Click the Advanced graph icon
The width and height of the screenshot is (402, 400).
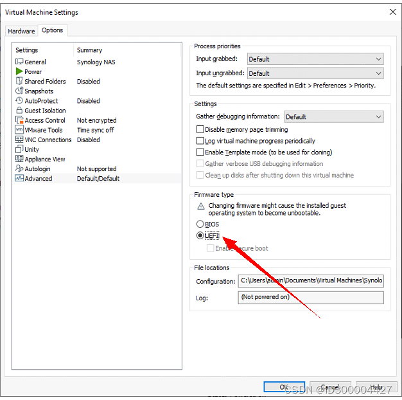[19, 178]
